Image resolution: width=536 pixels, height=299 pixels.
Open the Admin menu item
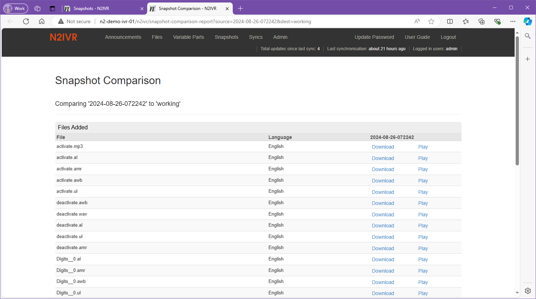[x=280, y=37]
